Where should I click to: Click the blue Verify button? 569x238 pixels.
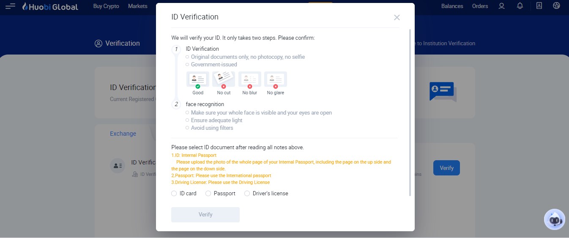point(446,168)
